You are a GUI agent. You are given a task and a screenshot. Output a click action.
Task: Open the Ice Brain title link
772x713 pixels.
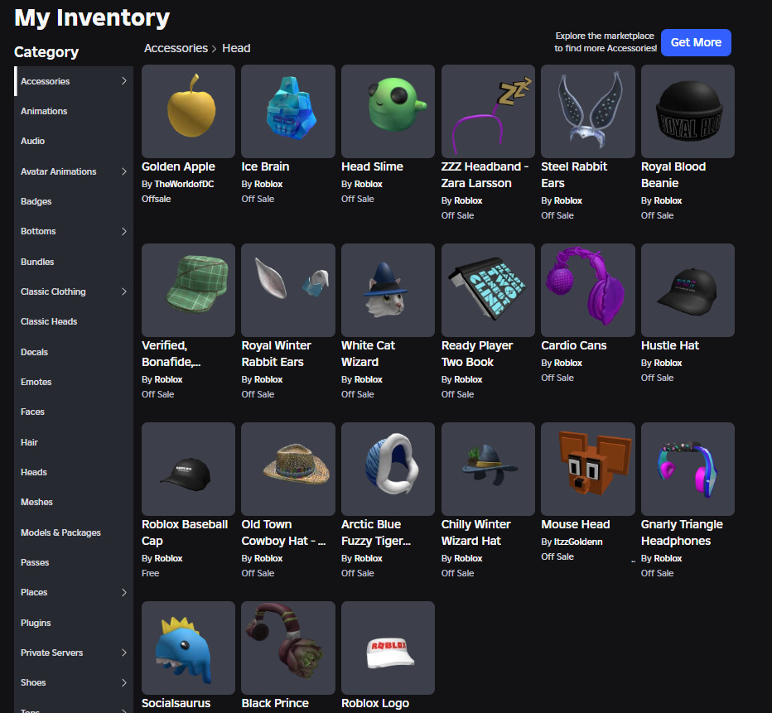click(265, 166)
